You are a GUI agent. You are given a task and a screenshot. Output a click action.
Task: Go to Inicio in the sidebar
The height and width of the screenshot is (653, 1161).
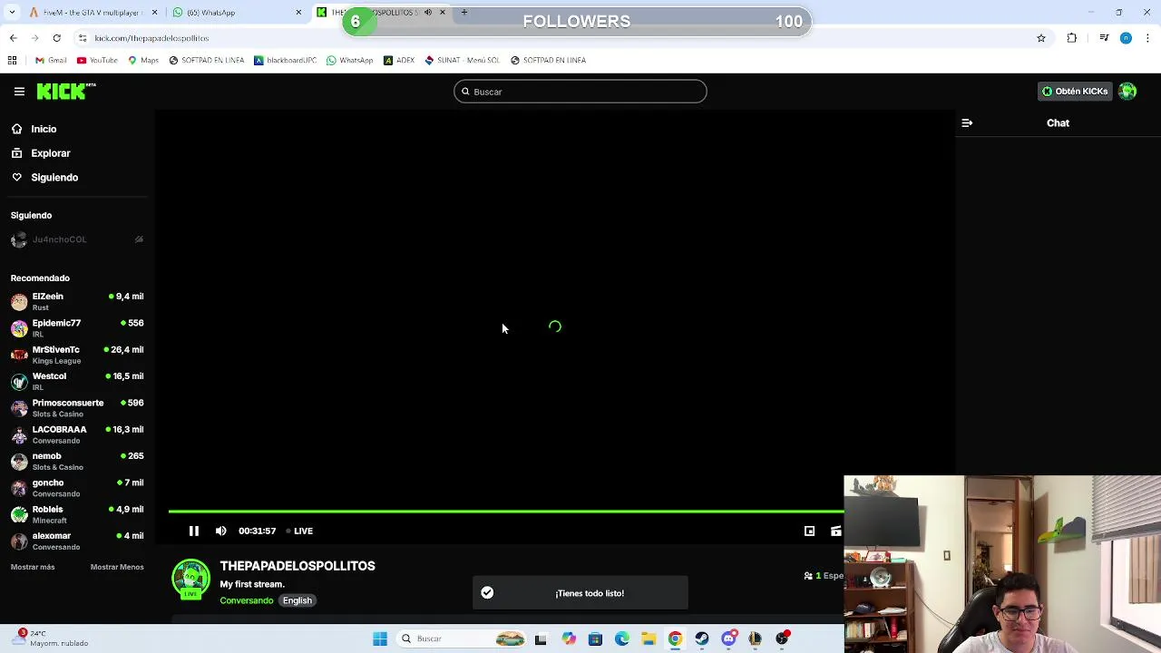click(x=44, y=129)
